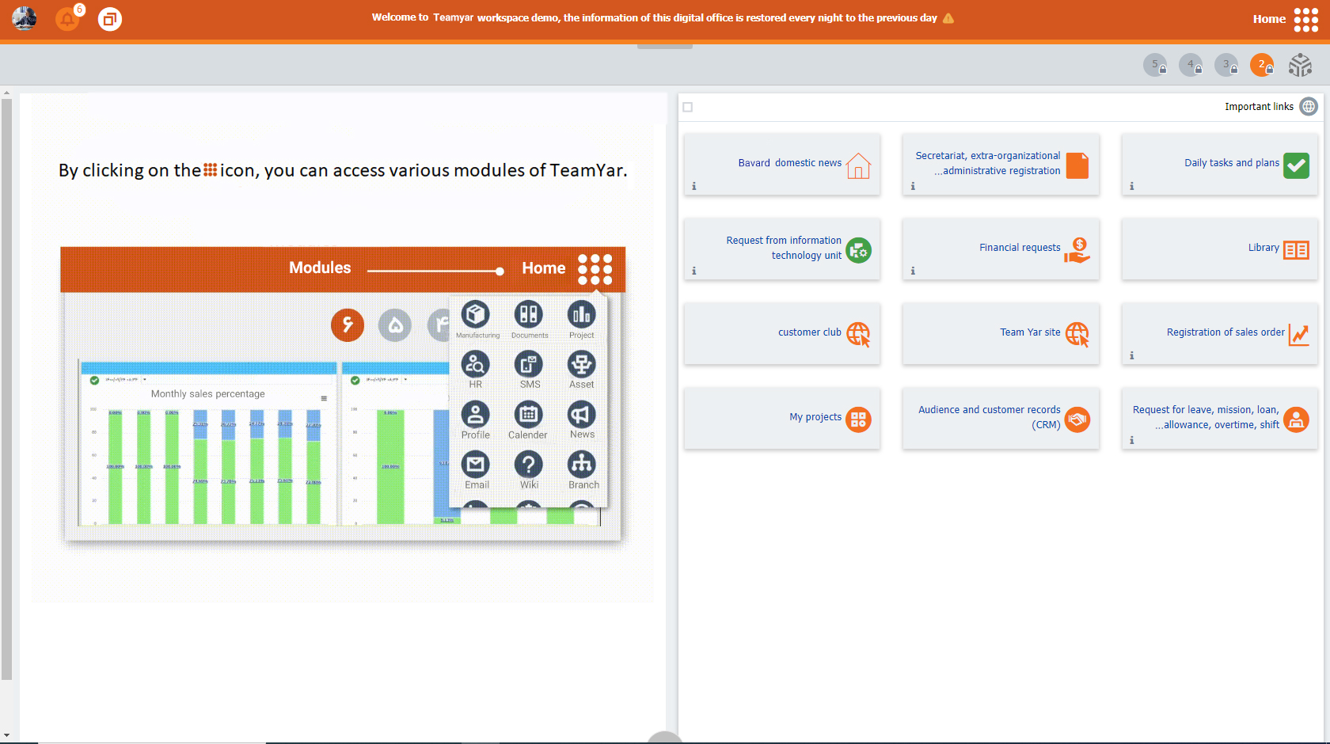Open the notifications bell
Viewport: 1330px width, 744px height.
pos(67,19)
